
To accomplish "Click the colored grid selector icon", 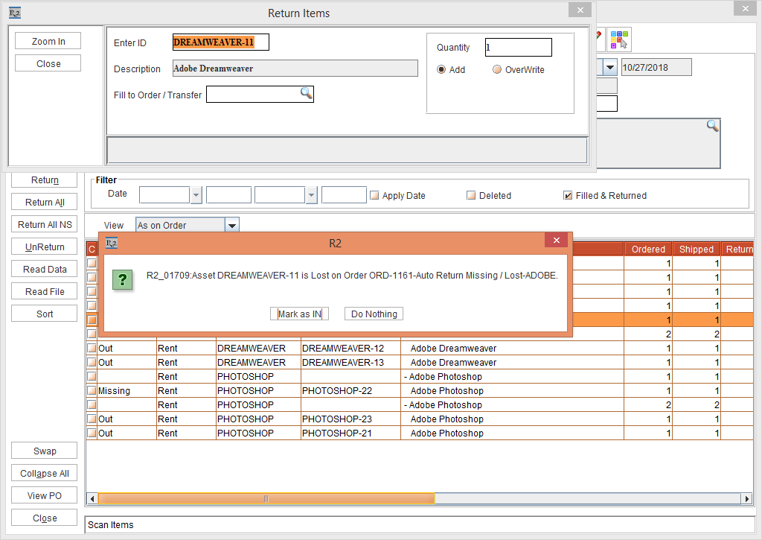I will [x=618, y=38].
